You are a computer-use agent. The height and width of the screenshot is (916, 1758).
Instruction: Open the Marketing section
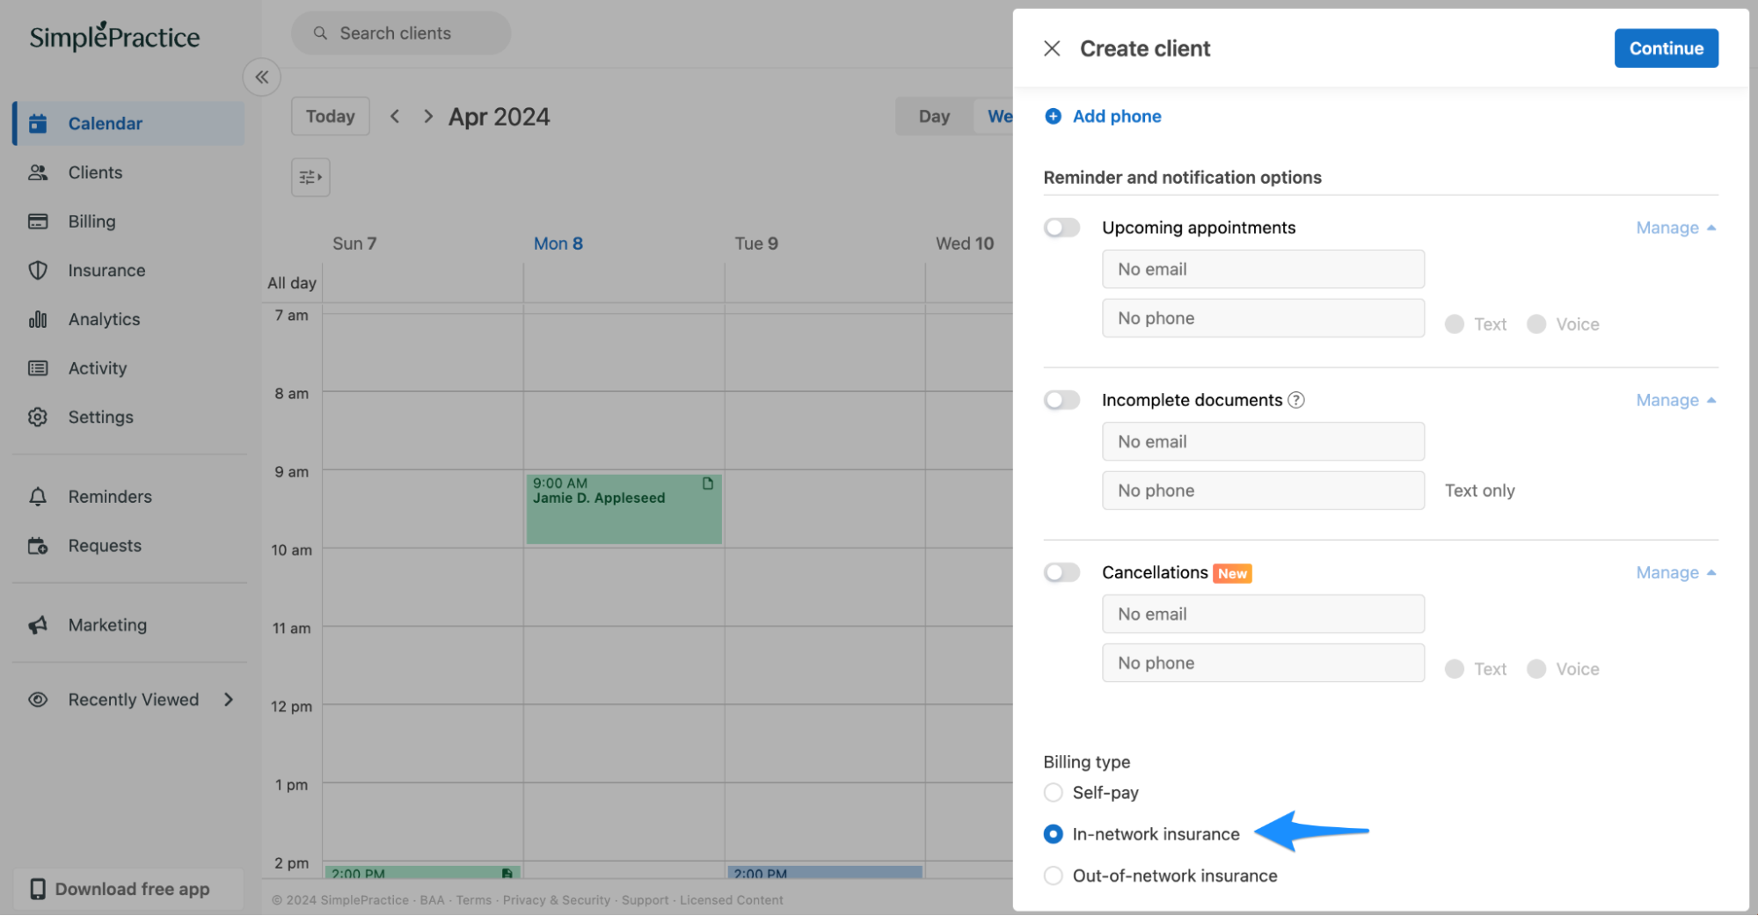107,624
